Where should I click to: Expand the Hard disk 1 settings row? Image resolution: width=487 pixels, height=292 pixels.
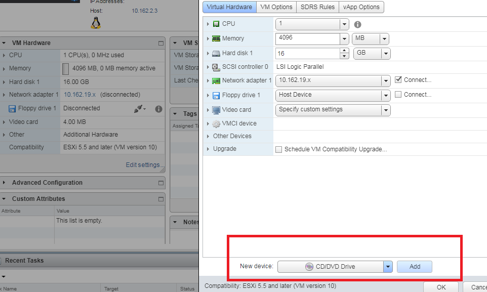click(208, 53)
